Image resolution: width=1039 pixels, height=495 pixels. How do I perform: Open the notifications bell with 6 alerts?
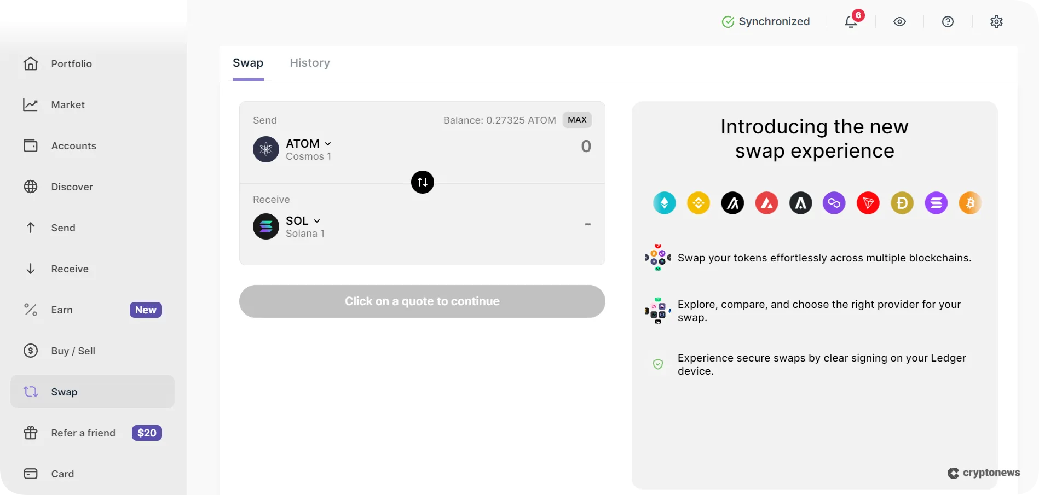click(x=851, y=21)
